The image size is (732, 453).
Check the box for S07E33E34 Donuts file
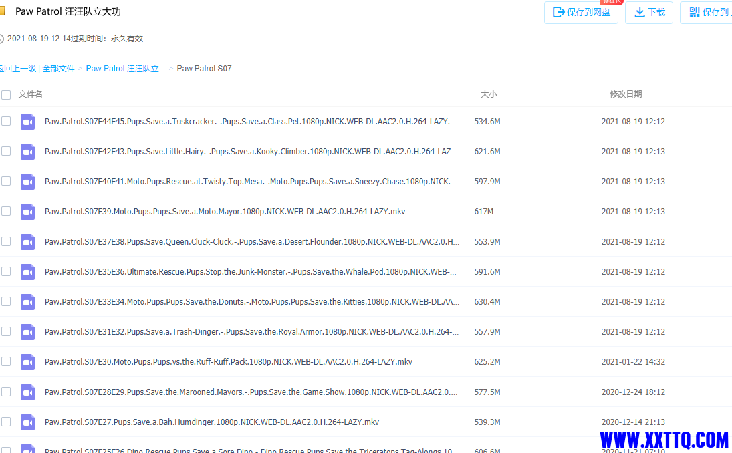click(6, 301)
